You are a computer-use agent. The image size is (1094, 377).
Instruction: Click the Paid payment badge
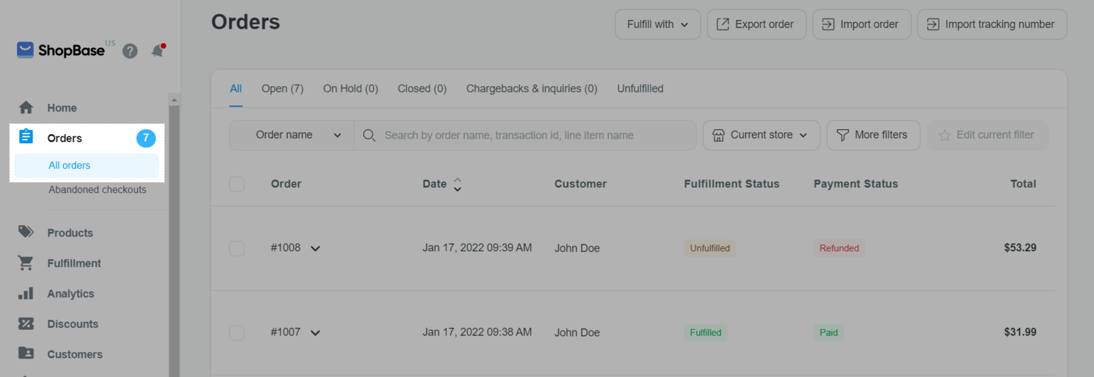click(x=829, y=333)
